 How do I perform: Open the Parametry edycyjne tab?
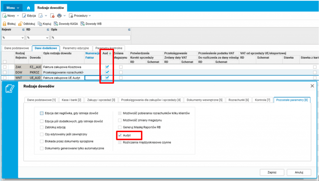76,48
